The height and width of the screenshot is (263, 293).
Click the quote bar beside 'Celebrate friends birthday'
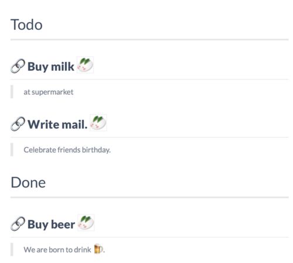[x=12, y=150]
